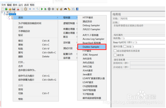Open the 查找 menu
166x108 pixels.
point(15,5)
